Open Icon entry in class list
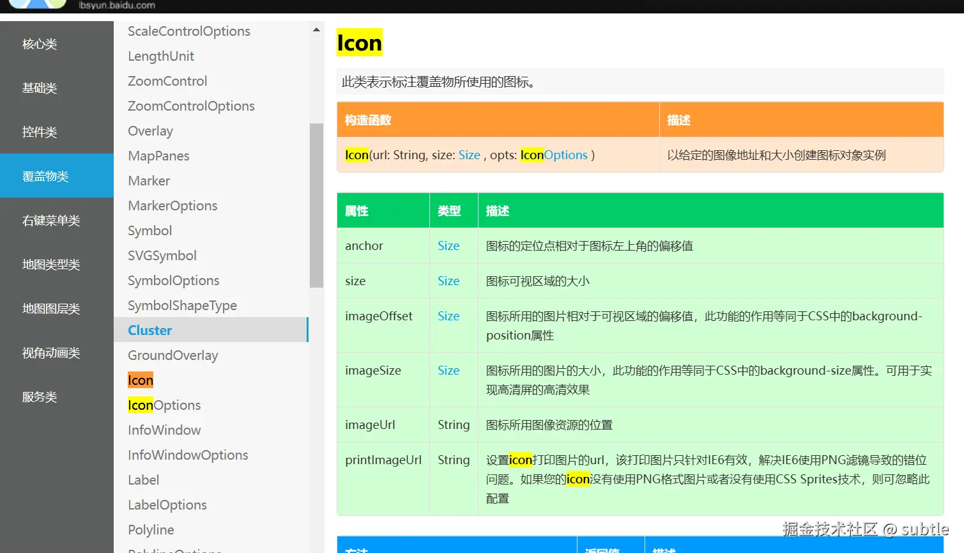The height and width of the screenshot is (553, 964). click(141, 380)
